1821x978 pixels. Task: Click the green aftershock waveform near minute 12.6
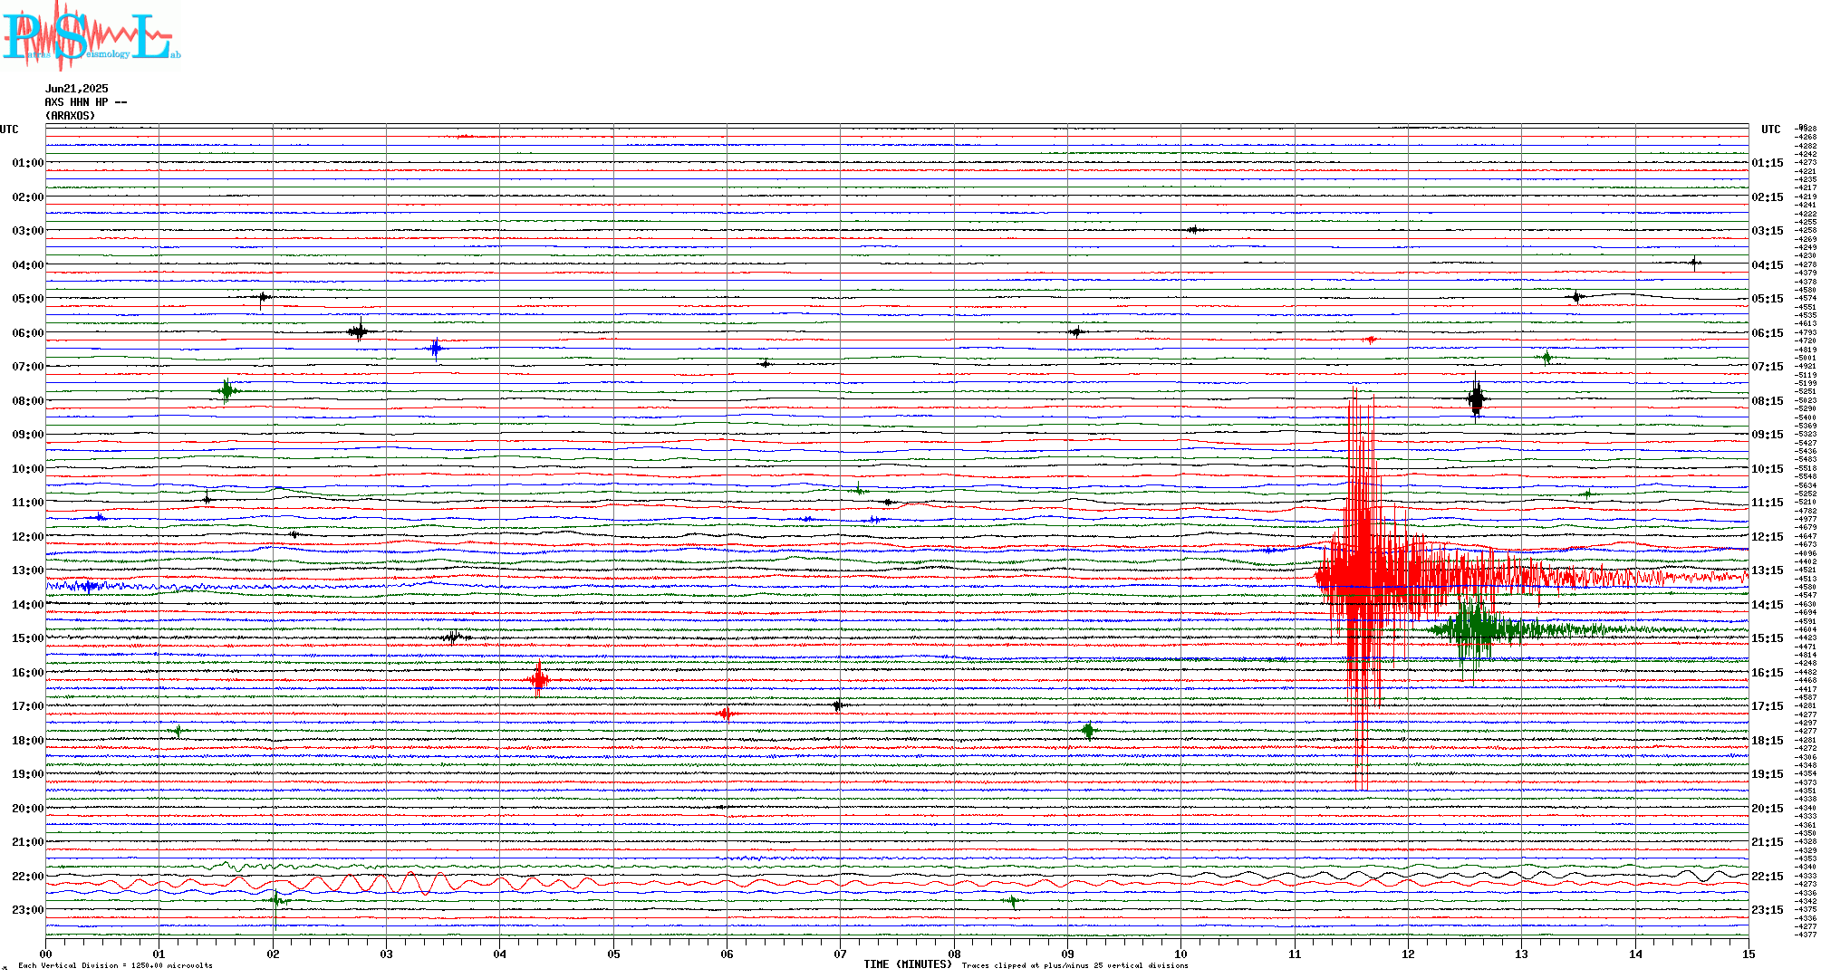point(1475,629)
